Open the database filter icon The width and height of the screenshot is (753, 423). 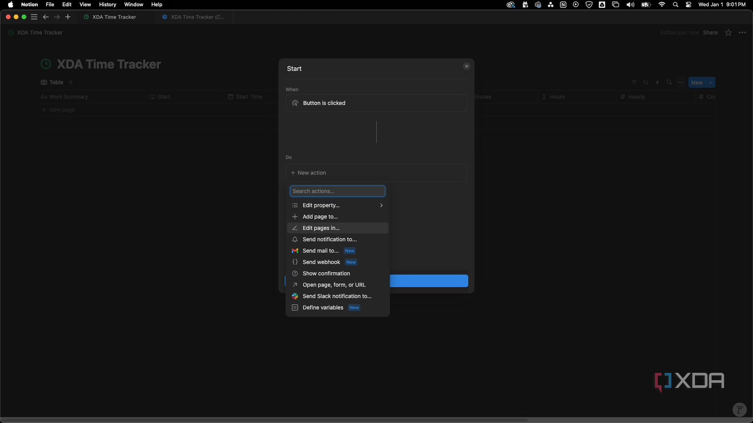click(634, 83)
